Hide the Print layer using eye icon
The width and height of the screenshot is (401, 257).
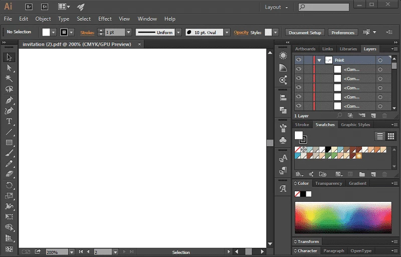pos(299,60)
